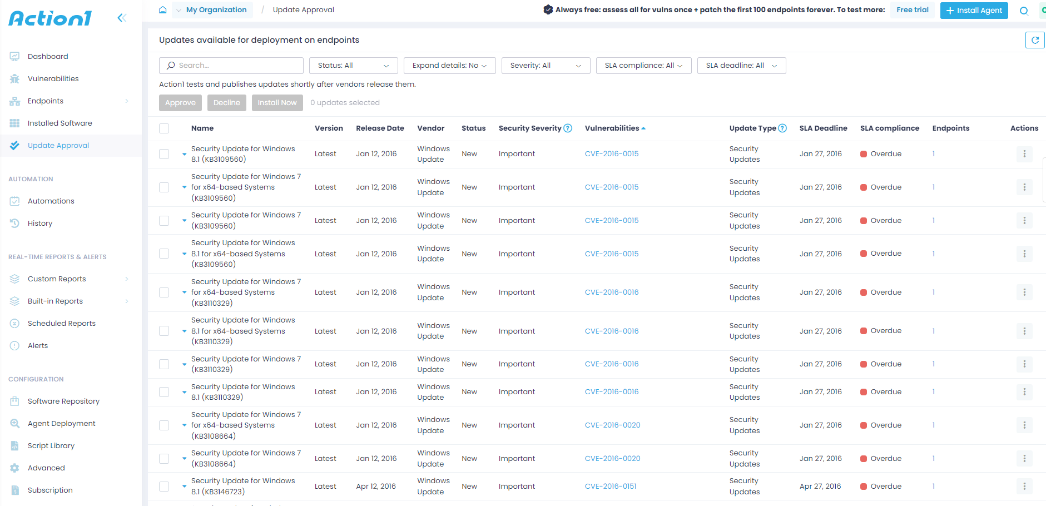Open the home icon in breadcrumb
Image resolution: width=1046 pixels, height=506 pixels.
[163, 10]
